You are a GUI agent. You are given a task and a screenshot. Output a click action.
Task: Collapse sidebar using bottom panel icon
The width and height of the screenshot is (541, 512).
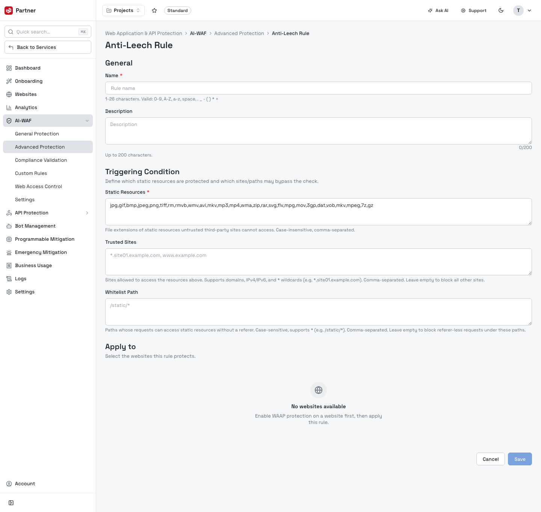click(11, 503)
